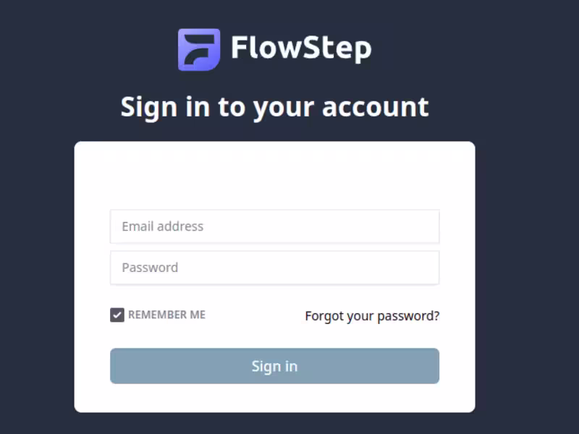Image resolution: width=579 pixels, height=434 pixels.
Task: Click the Sign in to your account heading
Action: coord(274,107)
